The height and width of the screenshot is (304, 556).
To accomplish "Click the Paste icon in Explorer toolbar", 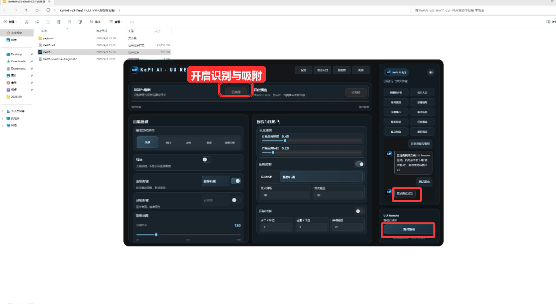I will coord(48,22).
